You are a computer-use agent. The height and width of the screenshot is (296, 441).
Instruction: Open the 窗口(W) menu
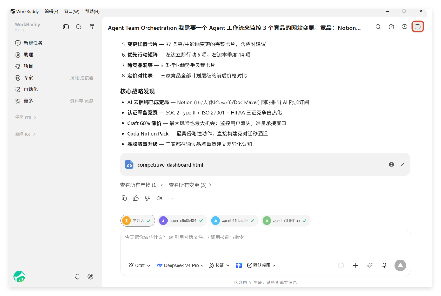(x=72, y=11)
